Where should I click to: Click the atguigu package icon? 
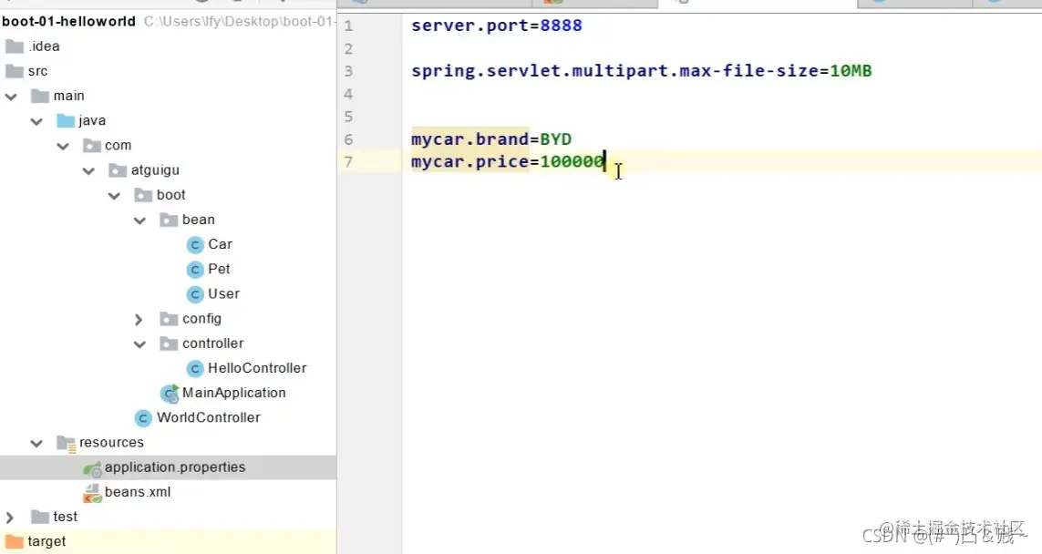pos(118,170)
